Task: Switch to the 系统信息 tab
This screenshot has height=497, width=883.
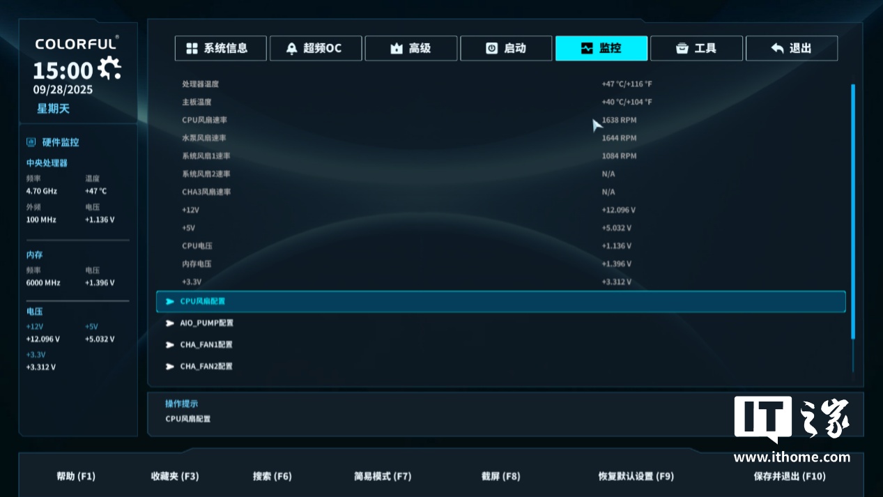Action: click(x=220, y=48)
